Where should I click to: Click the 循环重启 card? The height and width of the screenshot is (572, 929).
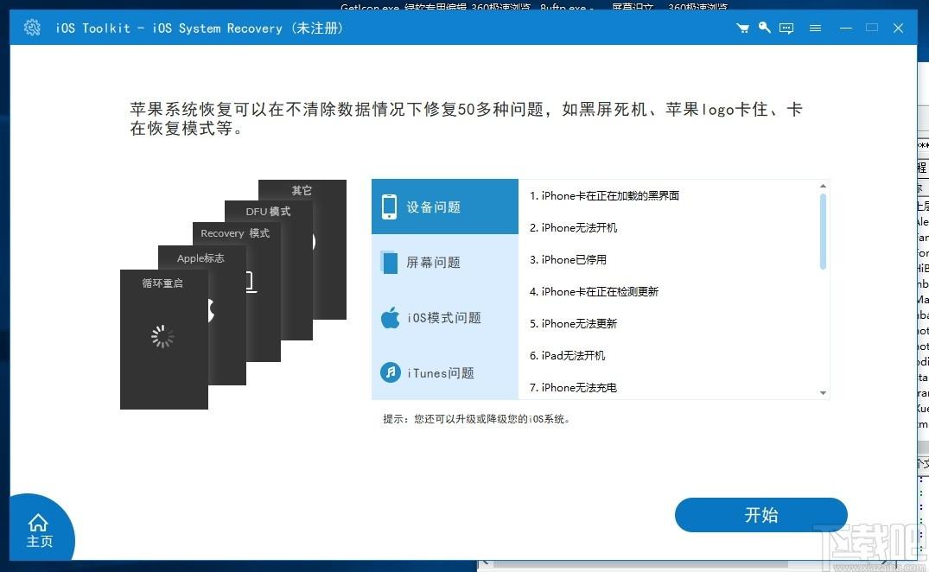164,340
